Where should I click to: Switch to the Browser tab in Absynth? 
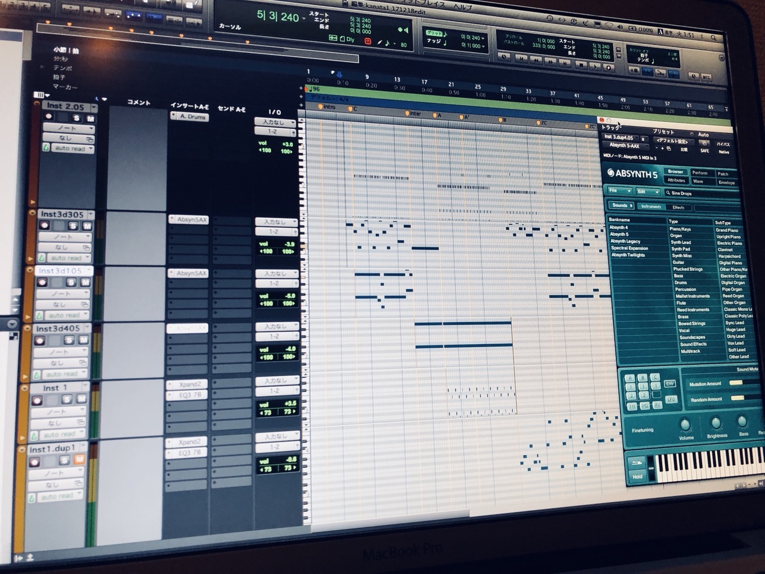675,171
